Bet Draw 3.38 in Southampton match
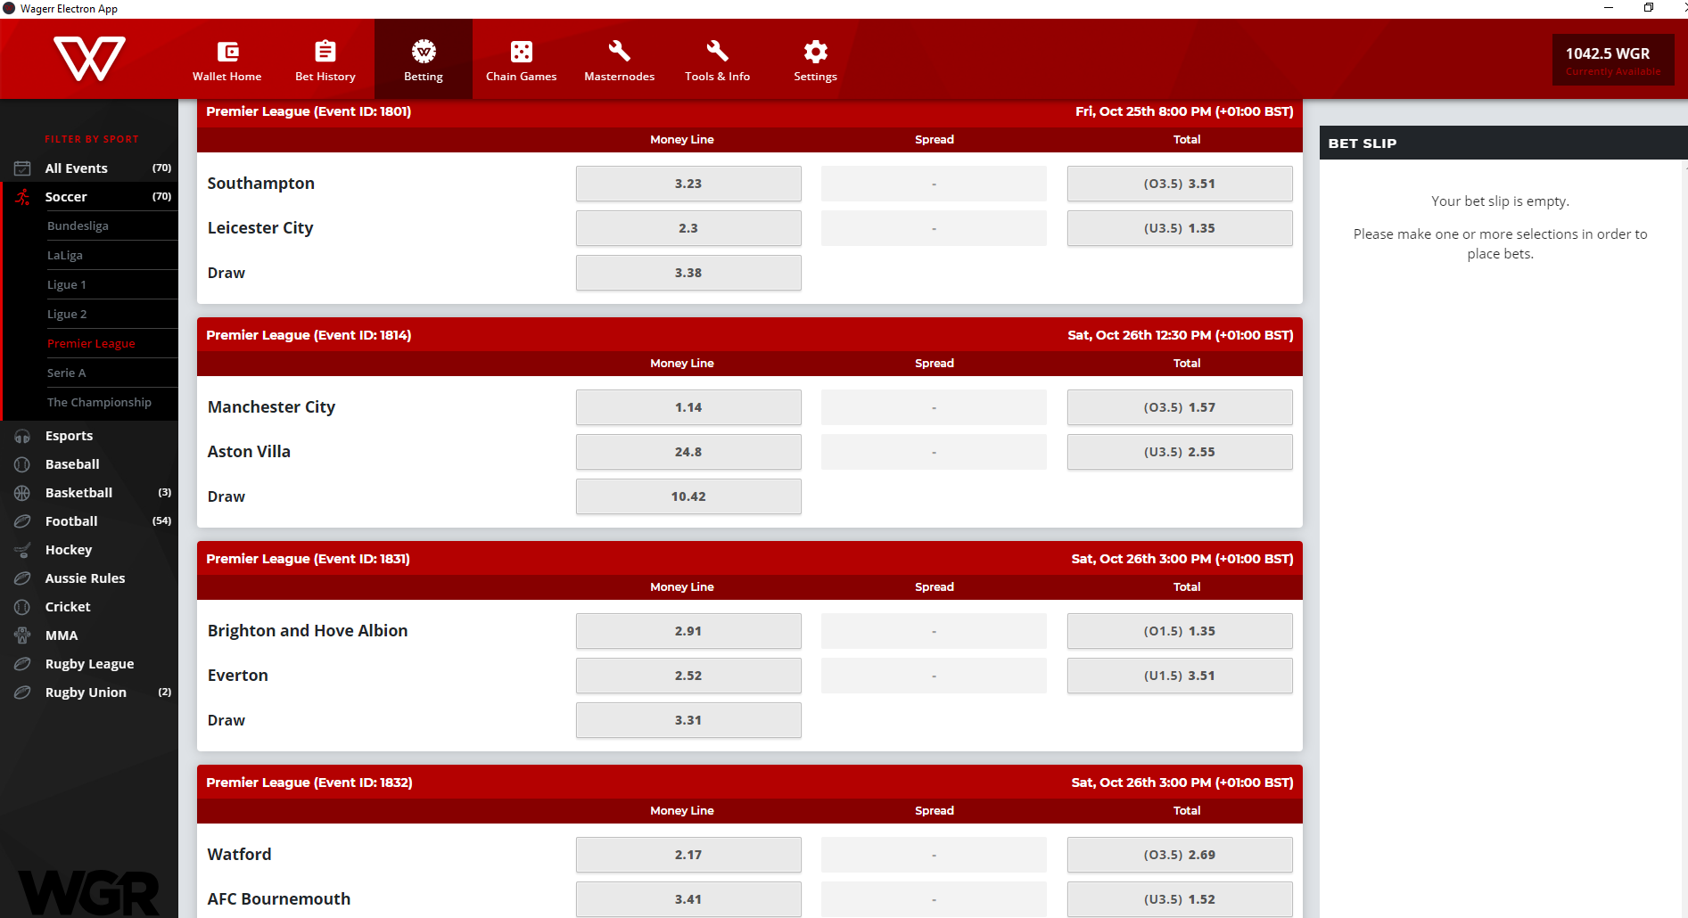 (x=688, y=273)
